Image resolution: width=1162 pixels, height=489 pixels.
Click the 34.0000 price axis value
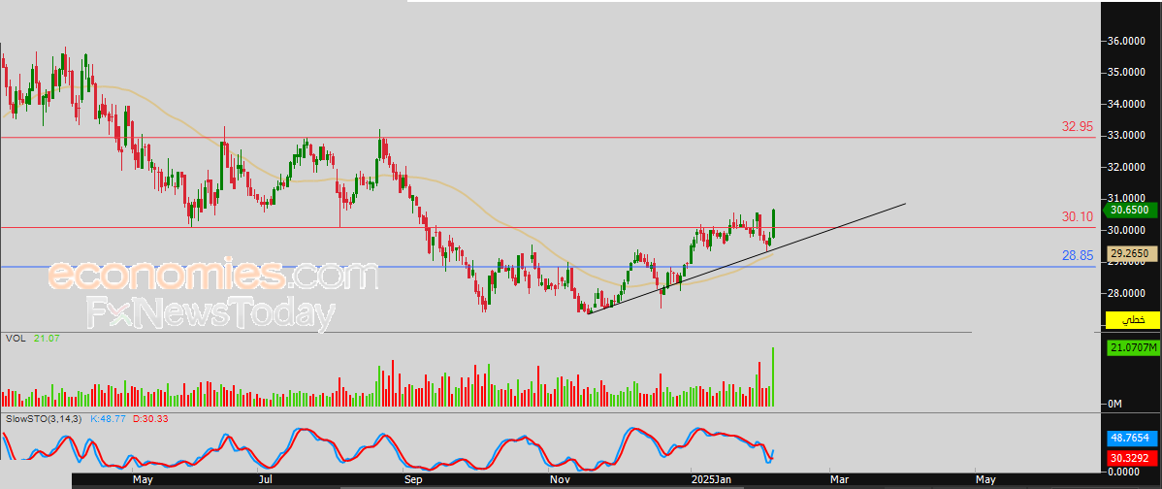pos(1128,105)
